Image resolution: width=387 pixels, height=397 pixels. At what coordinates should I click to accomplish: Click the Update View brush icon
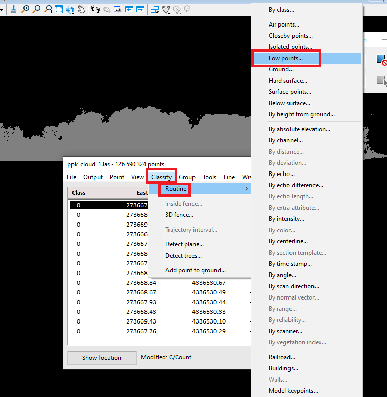(13, 9)
